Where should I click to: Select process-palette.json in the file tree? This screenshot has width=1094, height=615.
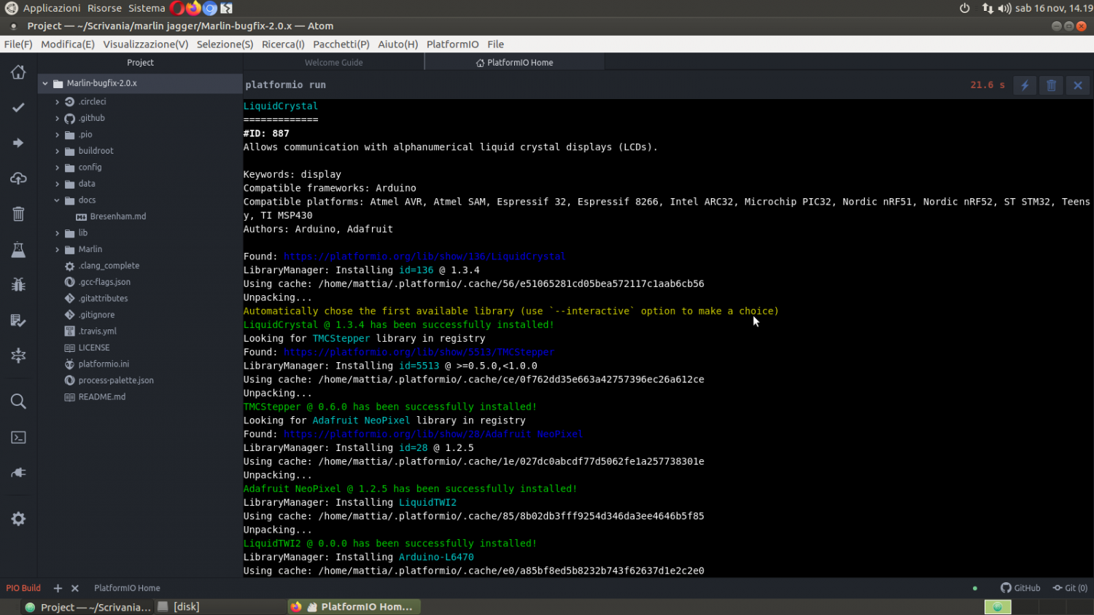tap(116, 380)
